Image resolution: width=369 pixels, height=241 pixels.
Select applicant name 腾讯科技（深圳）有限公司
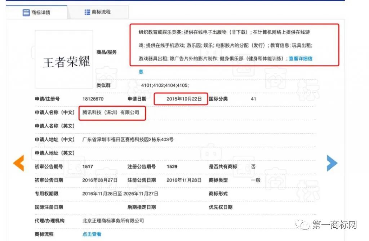111,112
